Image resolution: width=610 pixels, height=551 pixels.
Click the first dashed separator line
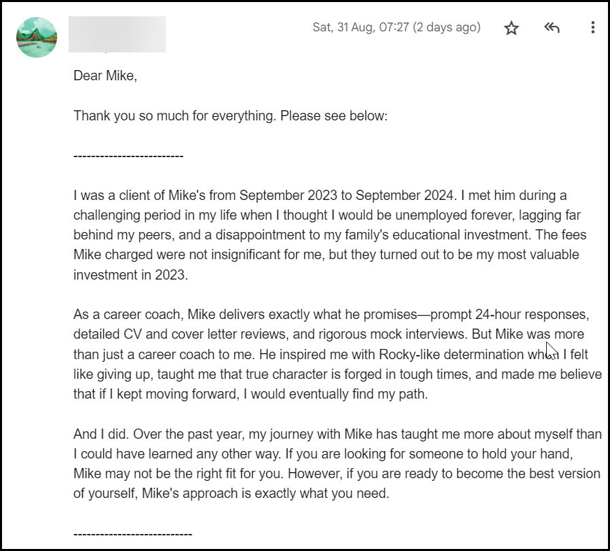pyautogui.click(x=128, y=156)
